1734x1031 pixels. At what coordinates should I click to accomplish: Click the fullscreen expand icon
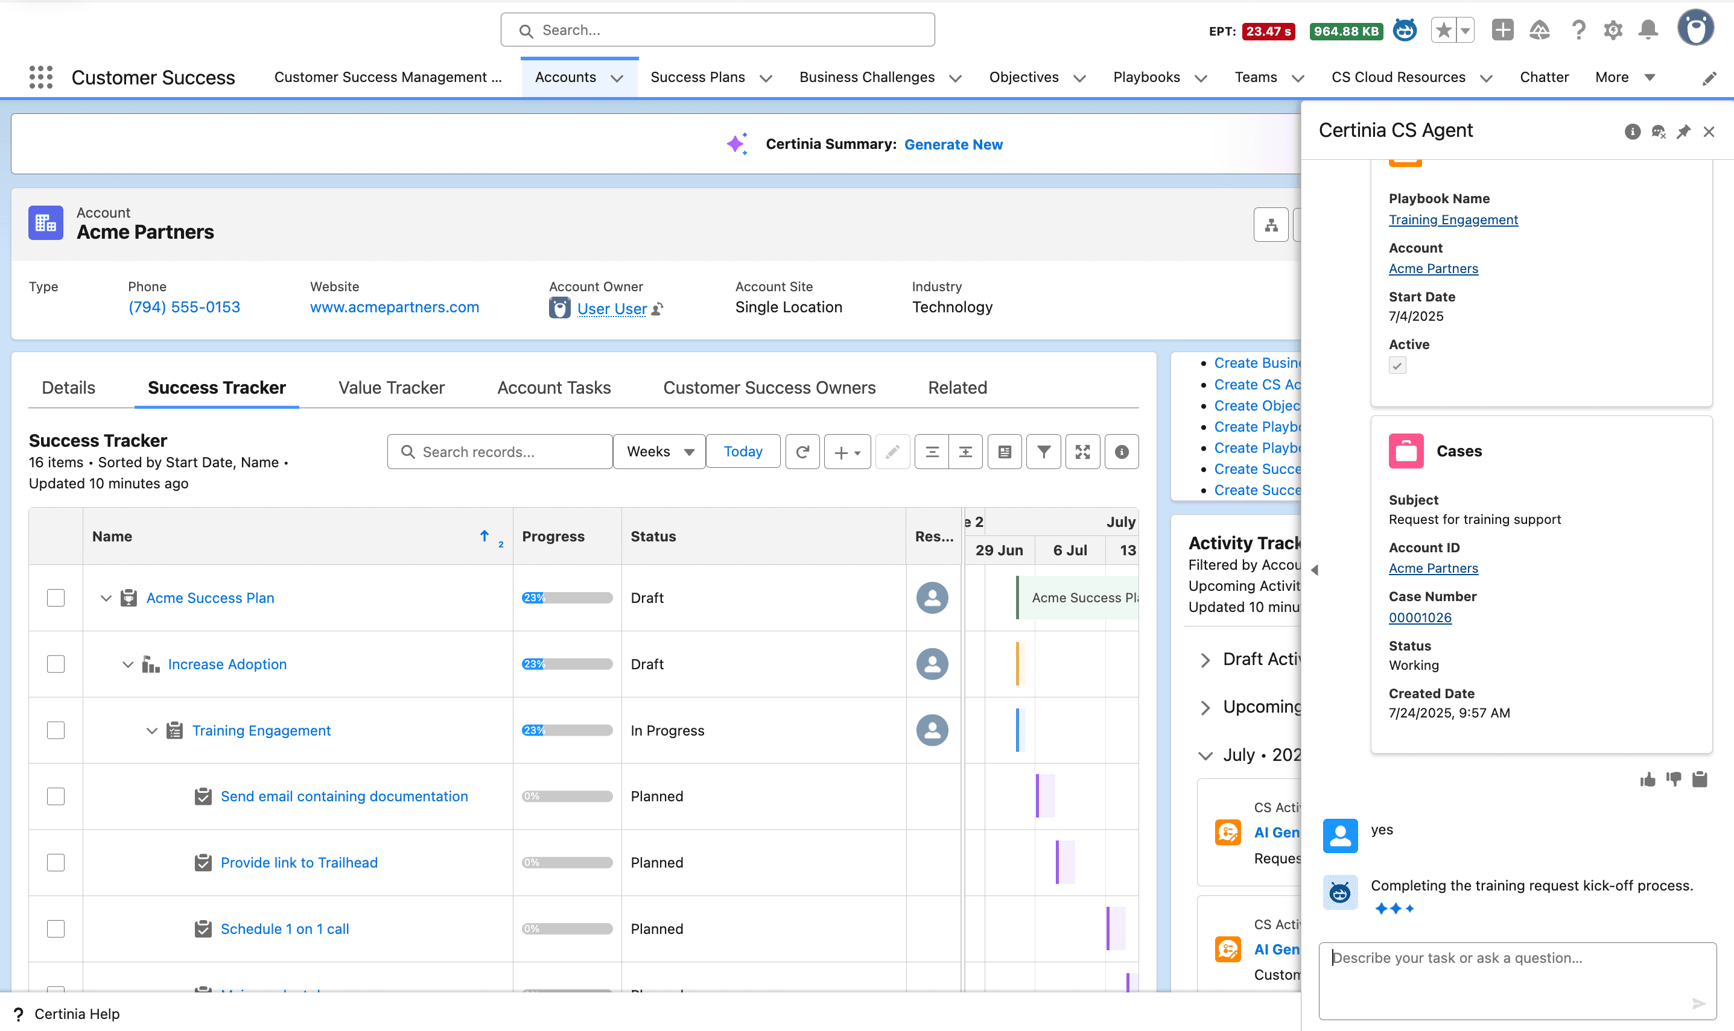tap(1083, 452)
